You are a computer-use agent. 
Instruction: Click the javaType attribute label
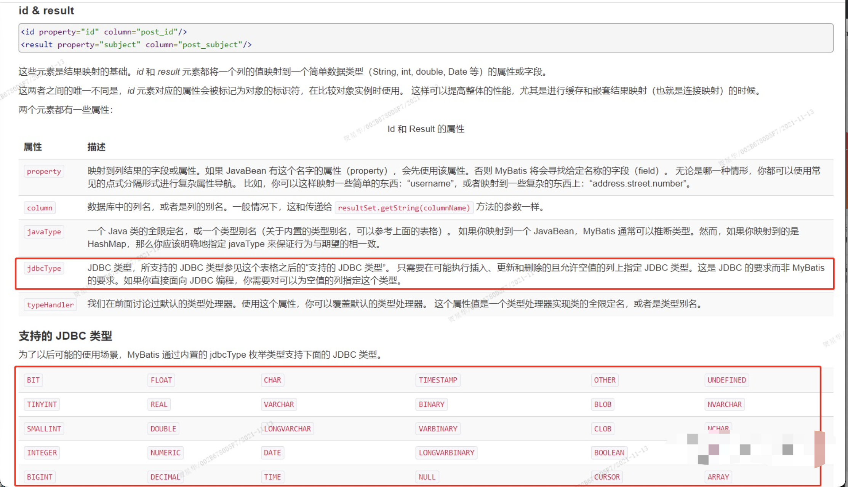click(44, 231)
